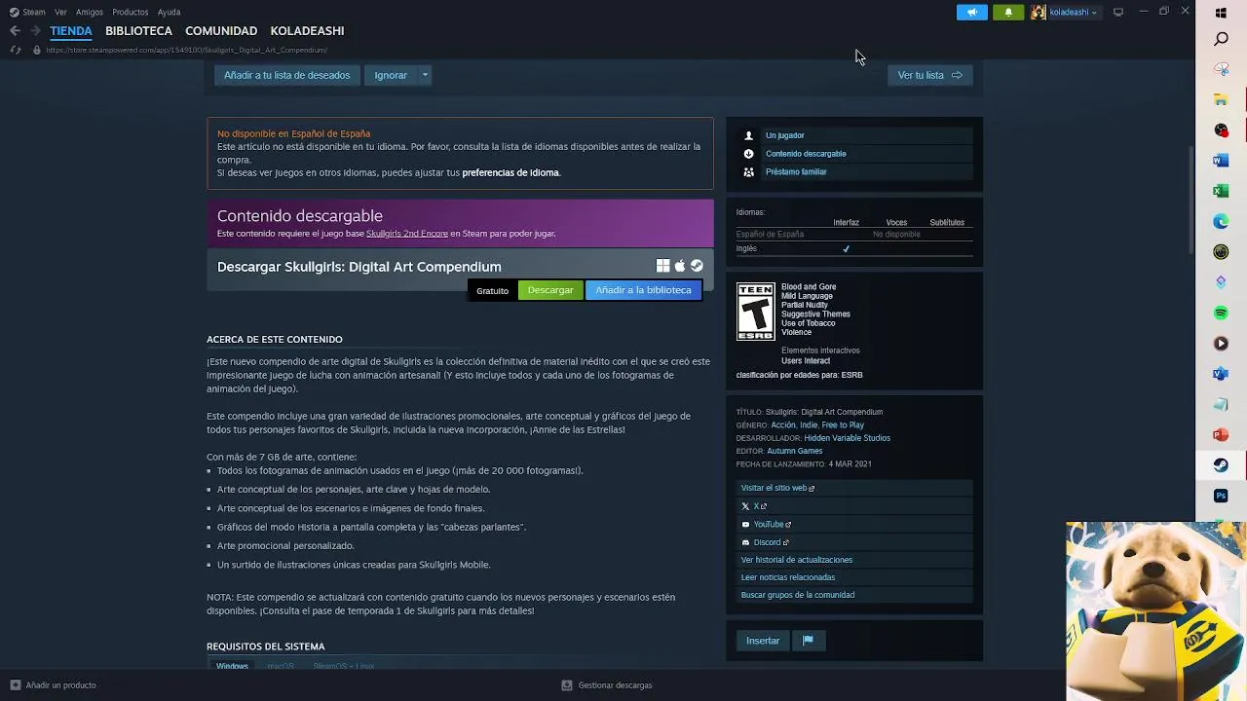1247x701 pixels.
Task: Open the Productos menu
Action: [131, 13]
